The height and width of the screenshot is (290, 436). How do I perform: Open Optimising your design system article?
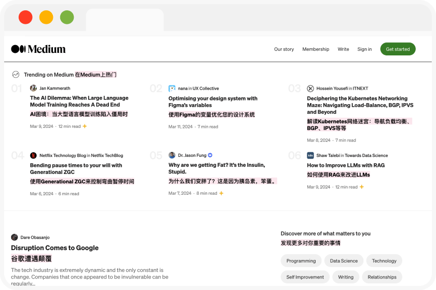[x=213, y=102]
